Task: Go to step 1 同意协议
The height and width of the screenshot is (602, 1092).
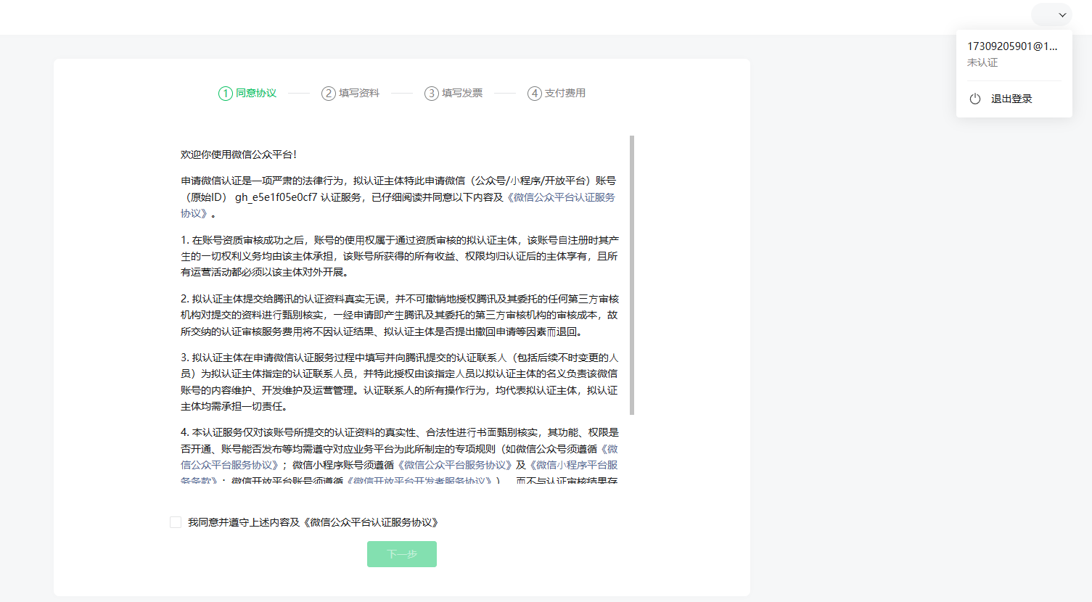Action: coord(247,93)
